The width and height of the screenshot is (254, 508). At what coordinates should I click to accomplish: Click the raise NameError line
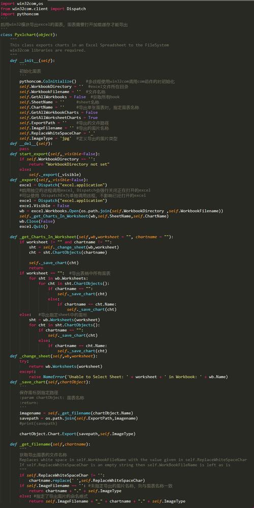[x=129, y=377]
